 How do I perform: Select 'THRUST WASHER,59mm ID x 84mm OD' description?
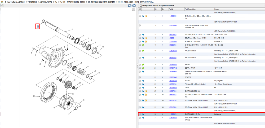coord(199,73)
